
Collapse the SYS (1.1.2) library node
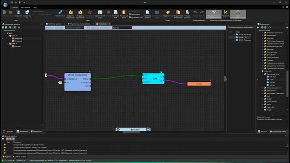(x=260, y=72)
